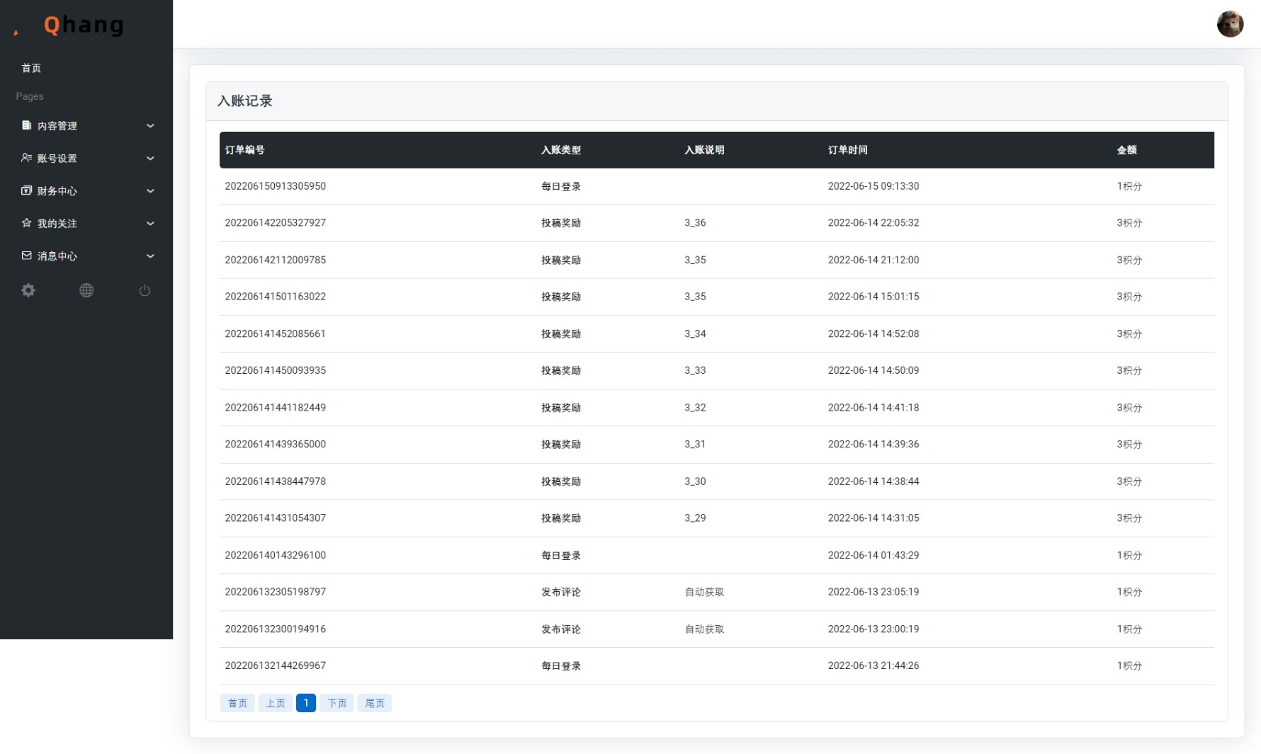This screenshot has height=754, width=1261.
Task: Select order number 202206142205327927
Action: click(276, 223)
